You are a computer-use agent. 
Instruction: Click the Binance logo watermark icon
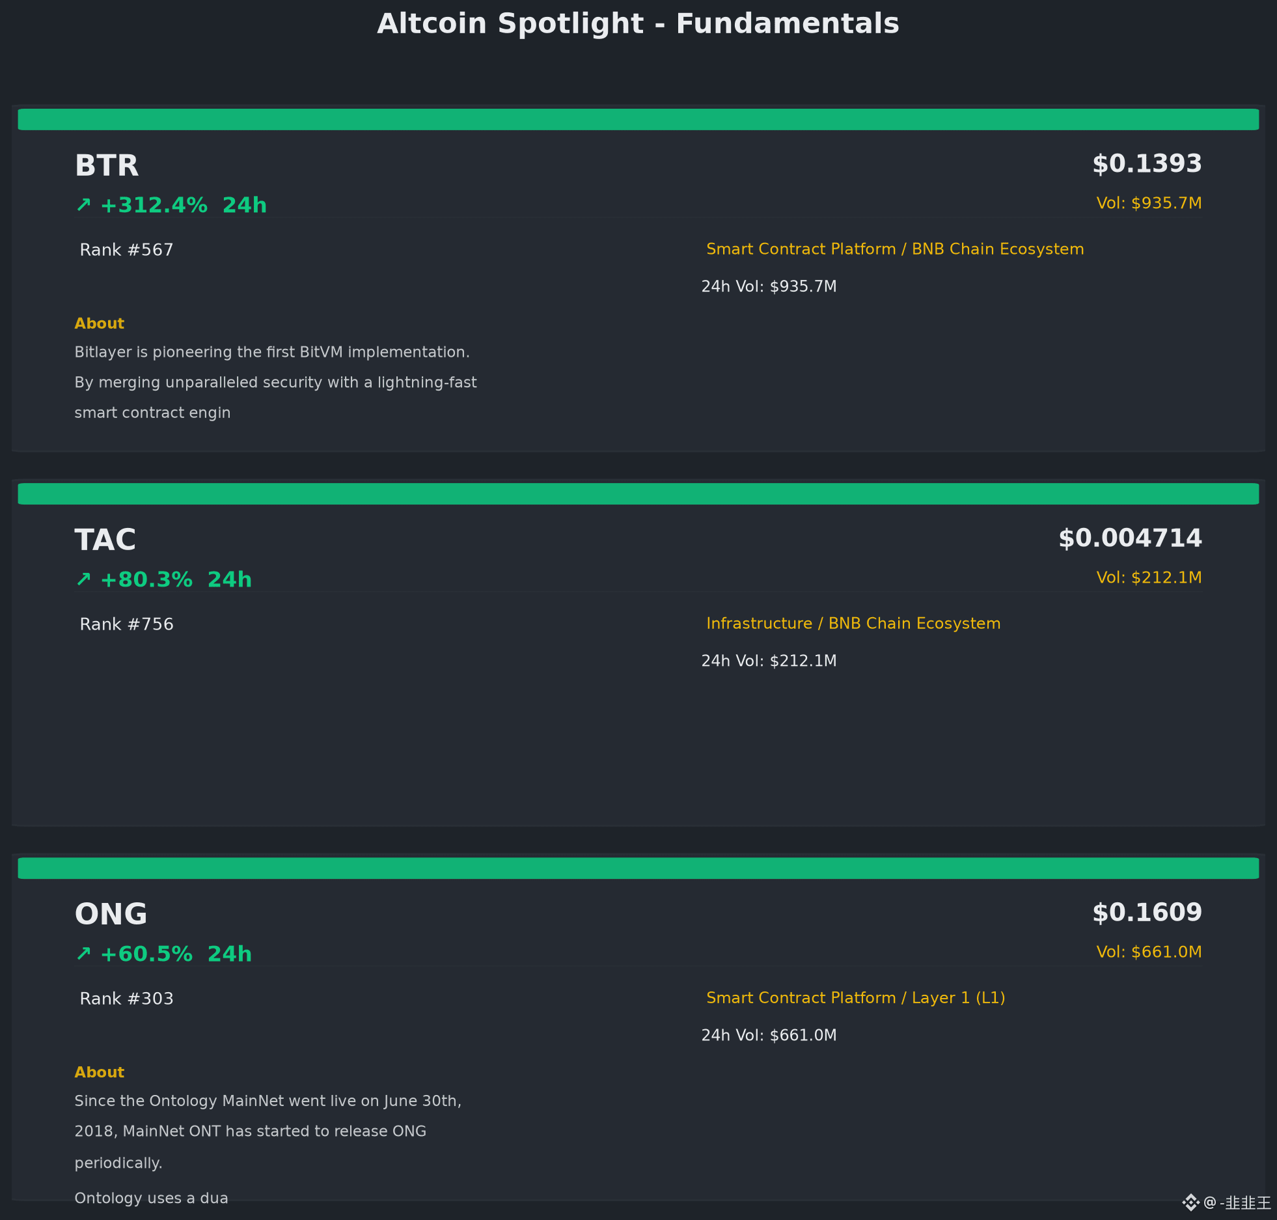point(1190,1202)
